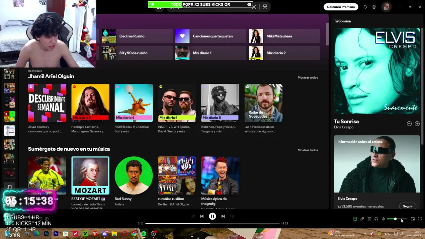Screen dimensions: 425x239
Task: Open the playback queue
Action: pyautogui.click(x=369, y=219)
